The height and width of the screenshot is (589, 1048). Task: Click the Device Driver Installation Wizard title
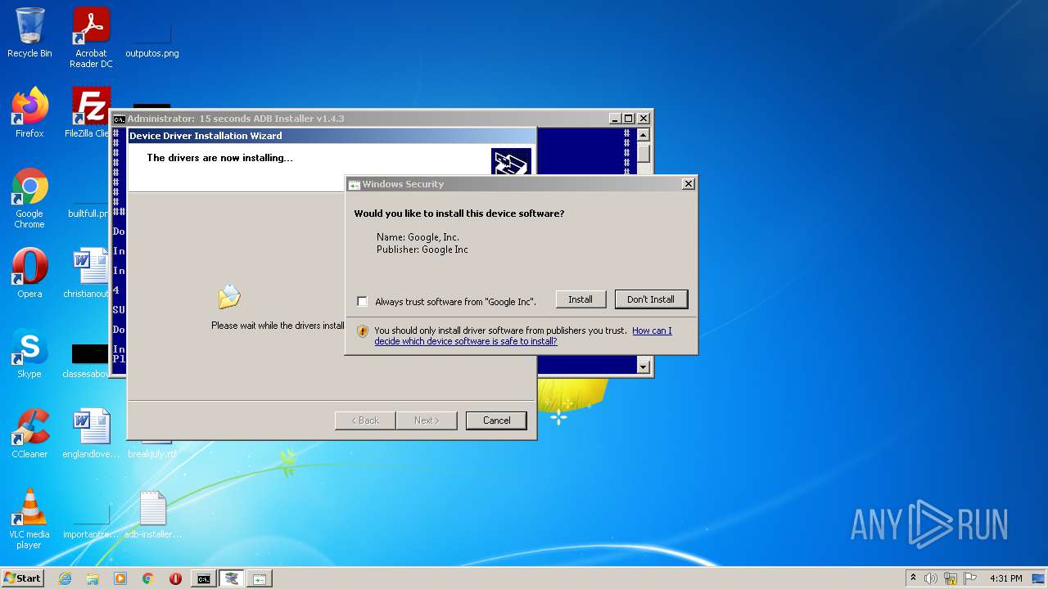click(x=206, y=136)
